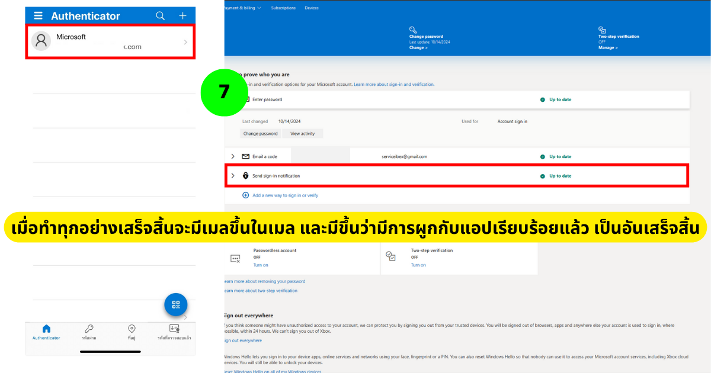Open the Microsoft account entry in Authenticator
Screen dimensions: 711x373
(x=110, y=41)
